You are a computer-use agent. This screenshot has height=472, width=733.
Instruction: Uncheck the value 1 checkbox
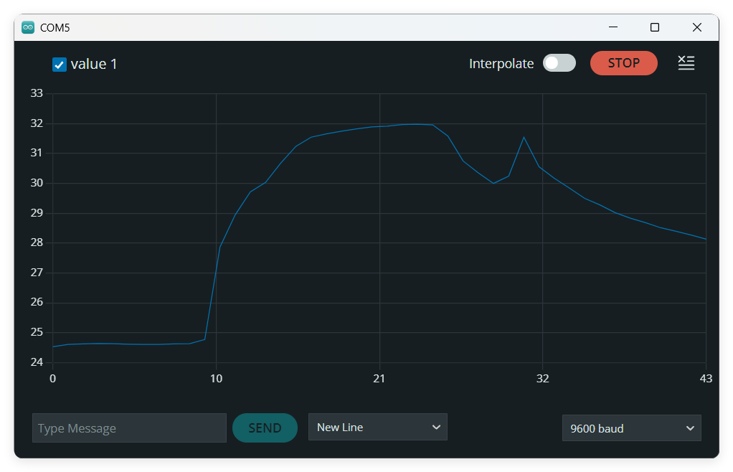tap(60, 65)
